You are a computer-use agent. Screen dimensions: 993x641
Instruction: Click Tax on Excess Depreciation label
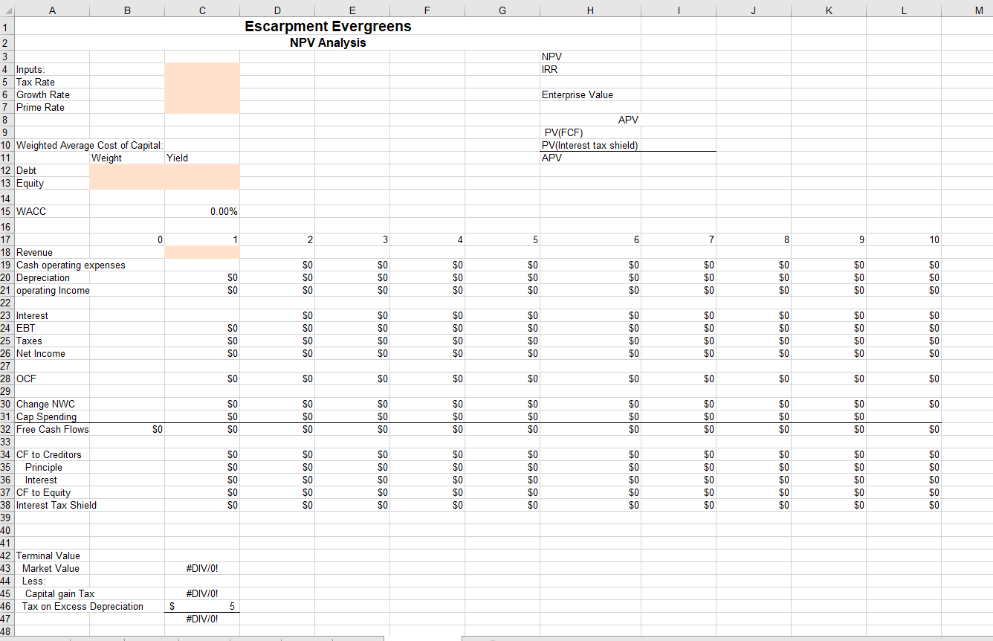point(83,606)
